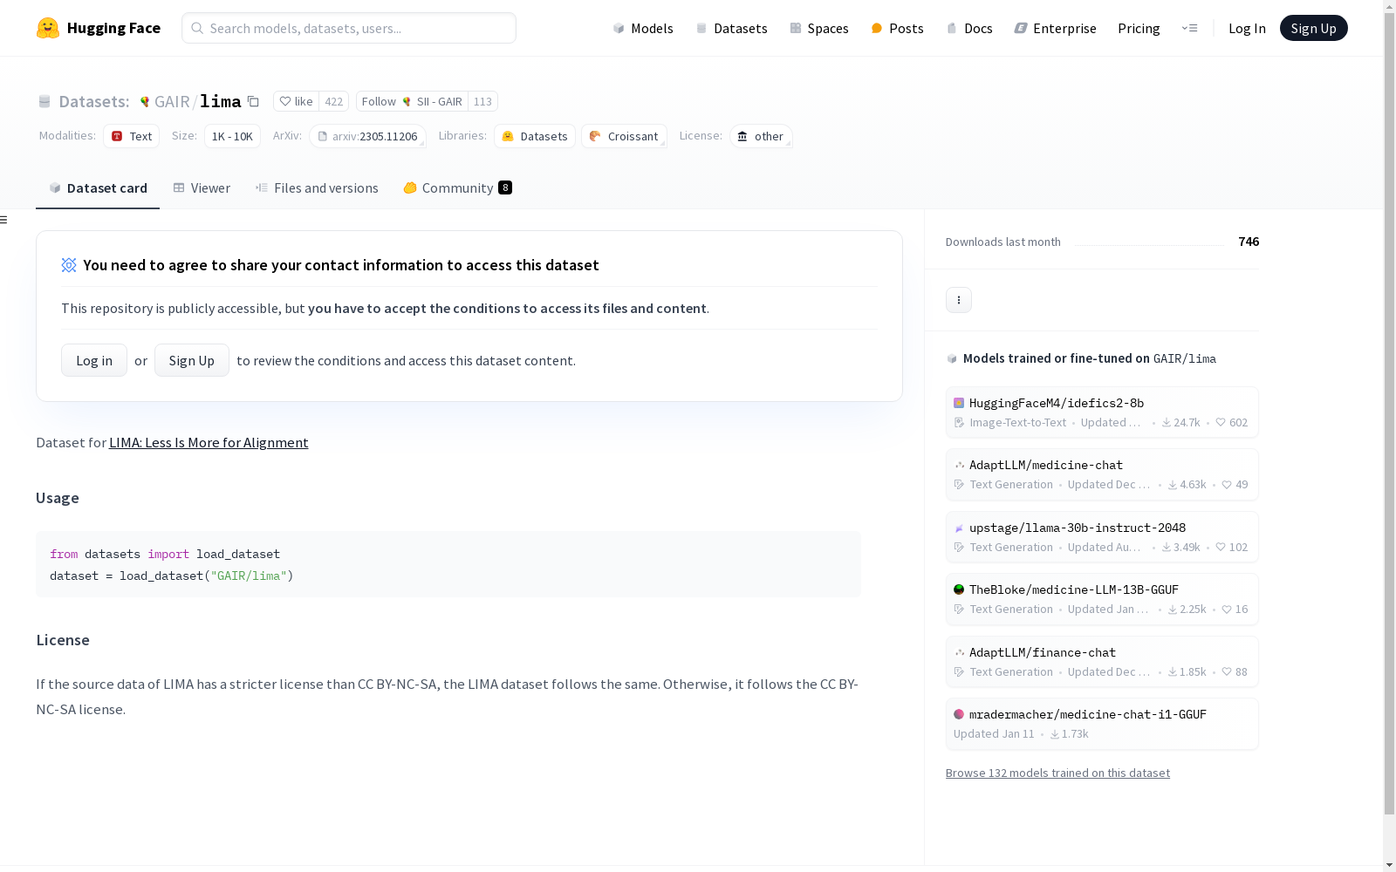Open the arxiv:2305.11206 tag
The height and width of the screenshot is (872, 1396).
[x=367, y=136]
